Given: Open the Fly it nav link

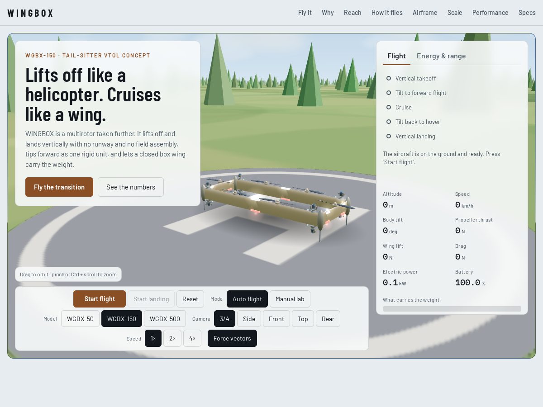Looking at the screenshot, I should point(305,13).
